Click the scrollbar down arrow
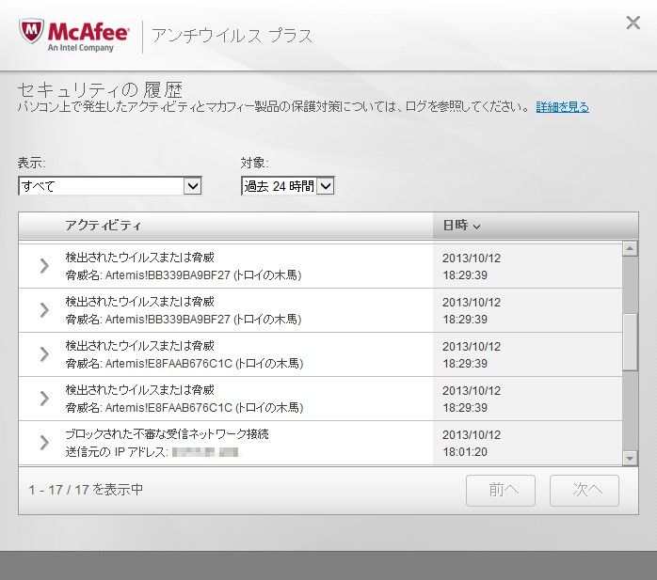 pos(630,458)
